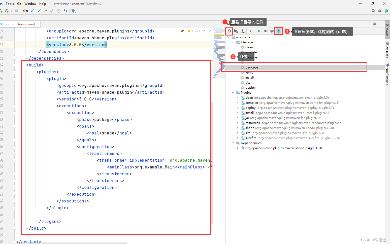Open the Notifications side tab
The height and width of the screenshot is (244, 390).
(x=387, y=74)
